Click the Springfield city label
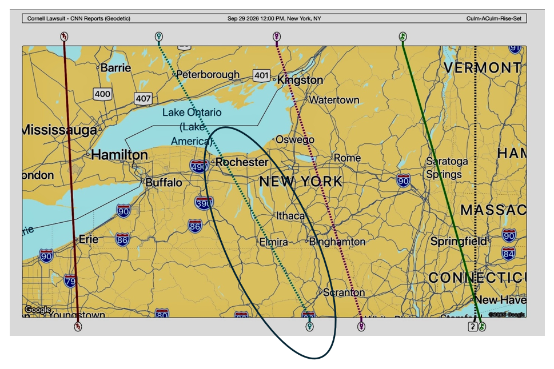Viewport: 554px width, 369px height. (459, 242)
